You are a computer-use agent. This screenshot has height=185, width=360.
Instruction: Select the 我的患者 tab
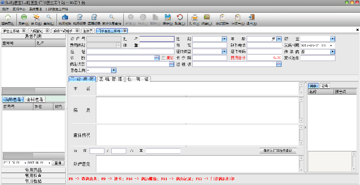click(13, 100)
